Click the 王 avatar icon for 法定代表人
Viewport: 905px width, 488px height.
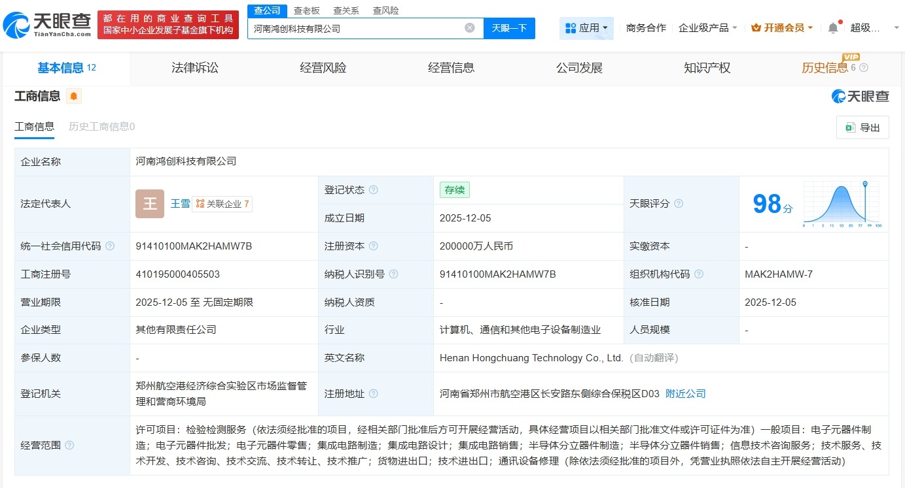[149, 203]
